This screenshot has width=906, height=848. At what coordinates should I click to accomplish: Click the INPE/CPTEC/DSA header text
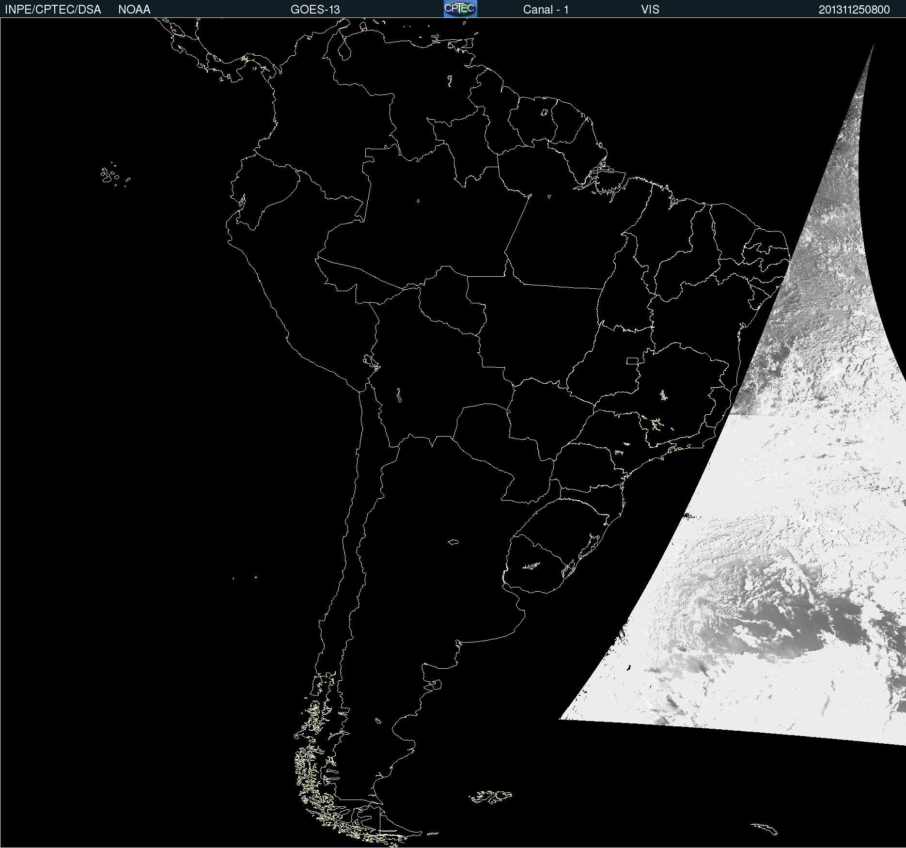(x=53, y=10)
